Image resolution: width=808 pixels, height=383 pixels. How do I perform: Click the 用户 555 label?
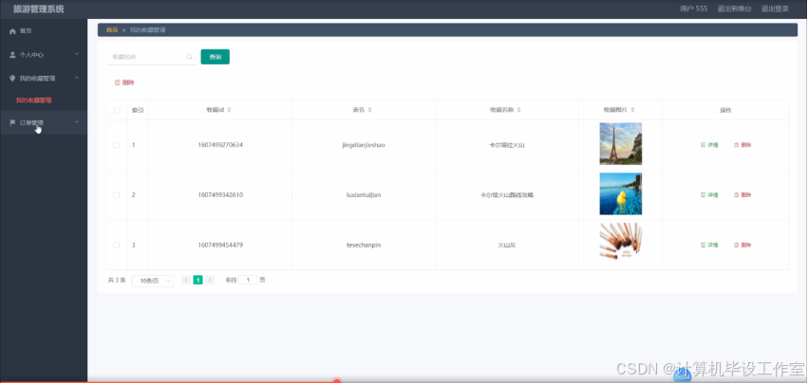click(x=694, y=9)
